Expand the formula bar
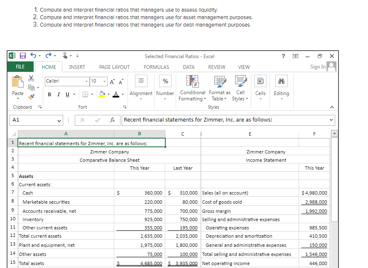The image size is (368, 268). pyautogui.click(x=331, y=120)
